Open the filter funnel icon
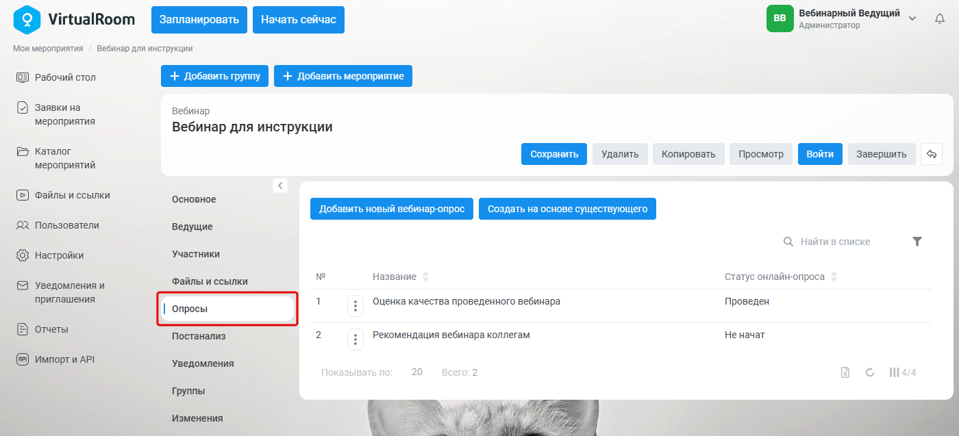This screenshot has height=436, width=959. [x=917, y=242]
